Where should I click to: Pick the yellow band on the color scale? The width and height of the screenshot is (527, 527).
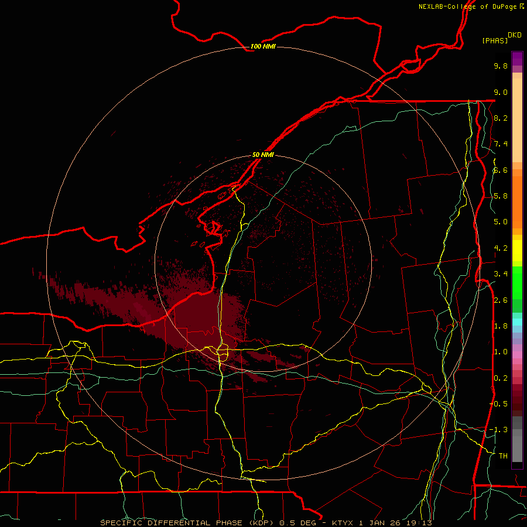coord(517,251)
